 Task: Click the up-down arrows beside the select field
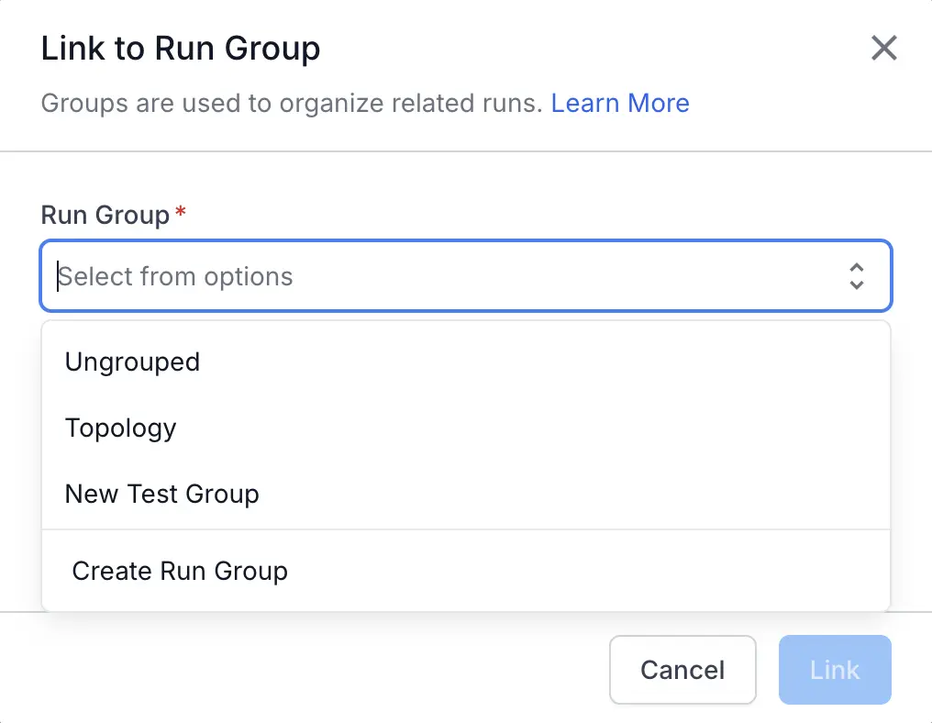tap(857, 275)
